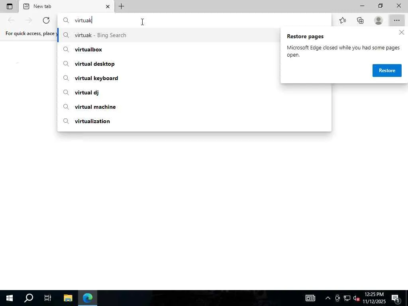Click the address bar text field

194,20
